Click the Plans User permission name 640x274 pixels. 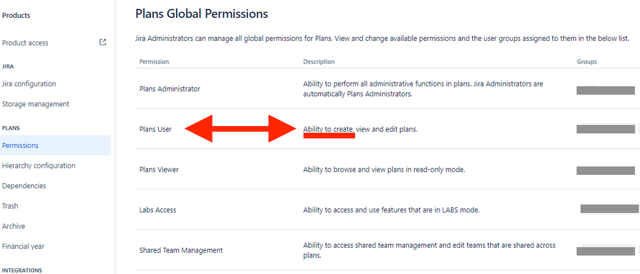[156, 129]
